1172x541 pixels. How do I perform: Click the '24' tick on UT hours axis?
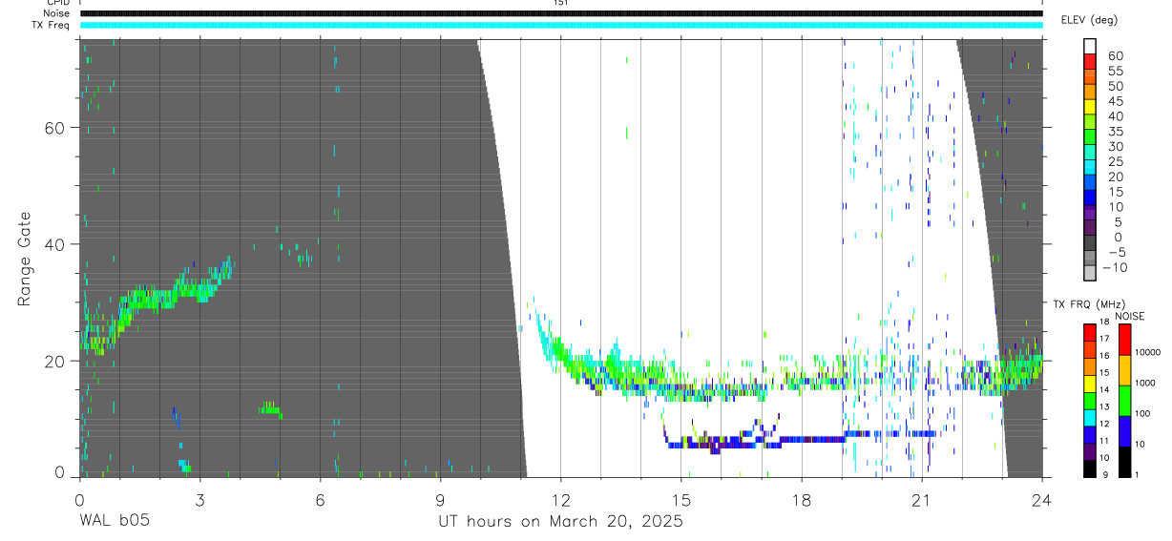[1042, 499]
